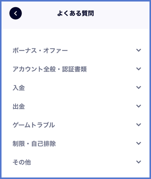Select the 制限・自己排除 category text

(x=34, y=143)
